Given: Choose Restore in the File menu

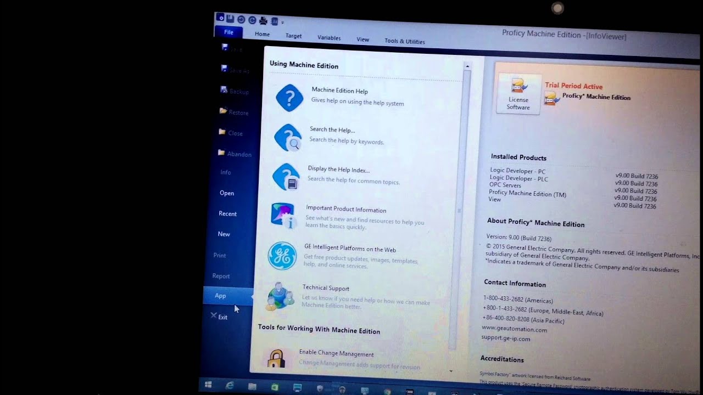Looking at the screenshot, I should pos(234,112).
